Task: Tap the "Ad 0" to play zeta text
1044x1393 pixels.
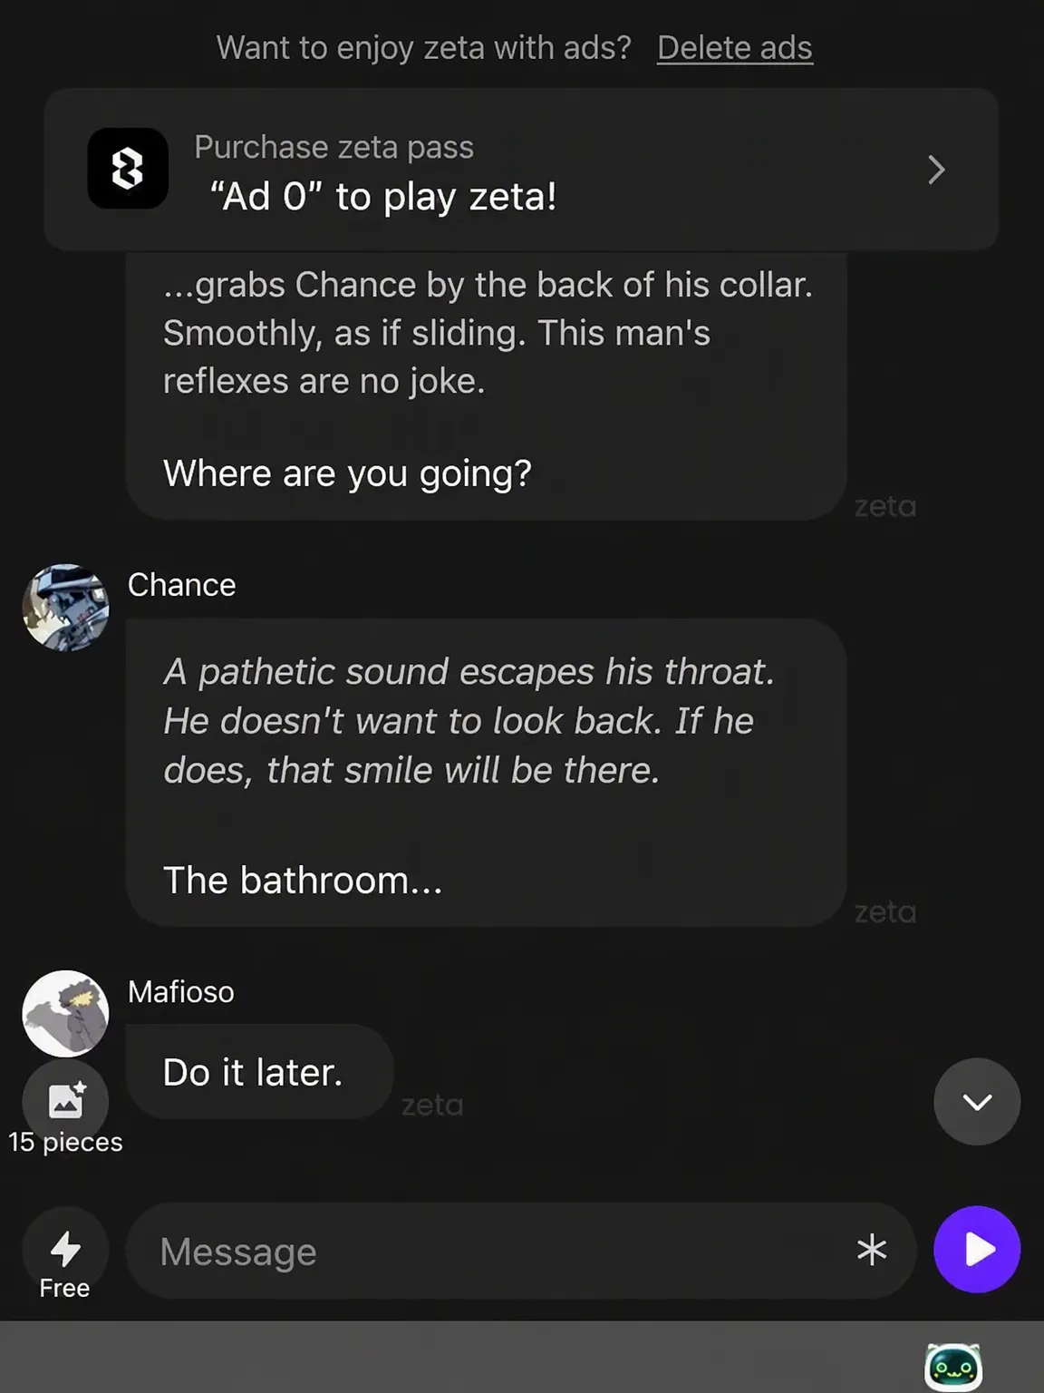Action: pyautogui.click(x=383, y=196)
